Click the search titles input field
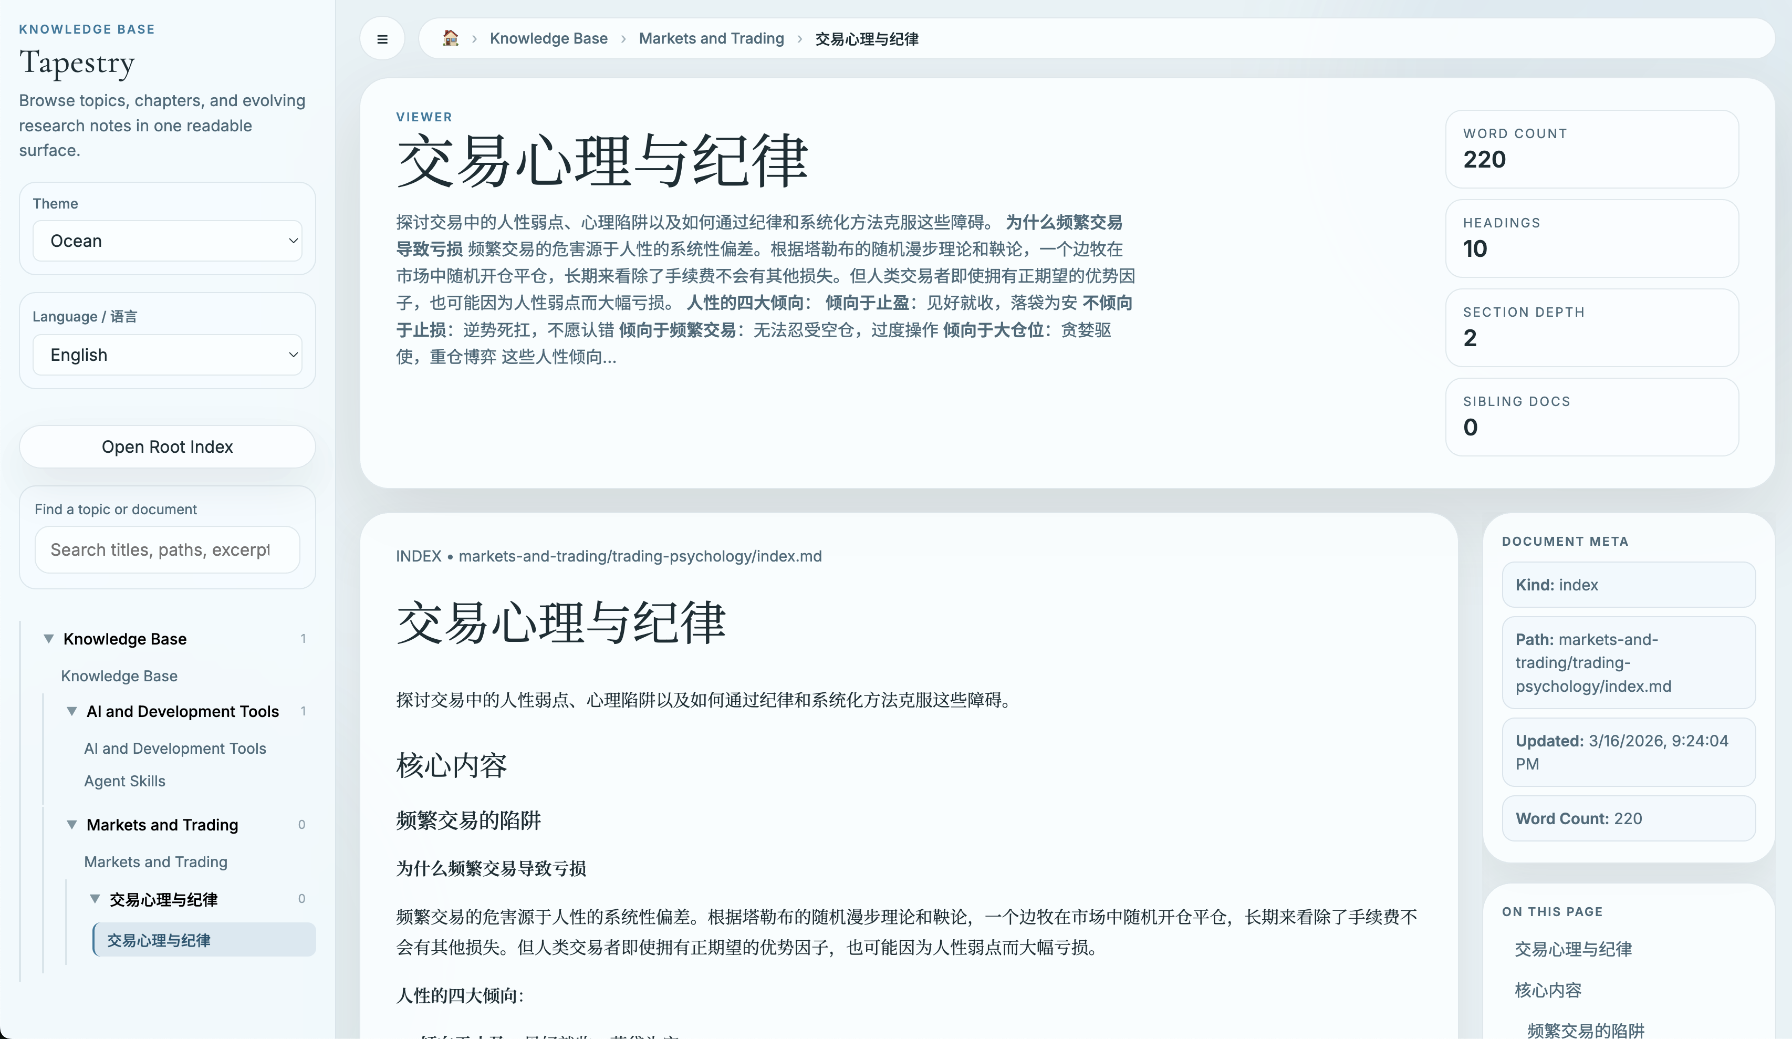 pyautogui.click(x=166, y=549)
